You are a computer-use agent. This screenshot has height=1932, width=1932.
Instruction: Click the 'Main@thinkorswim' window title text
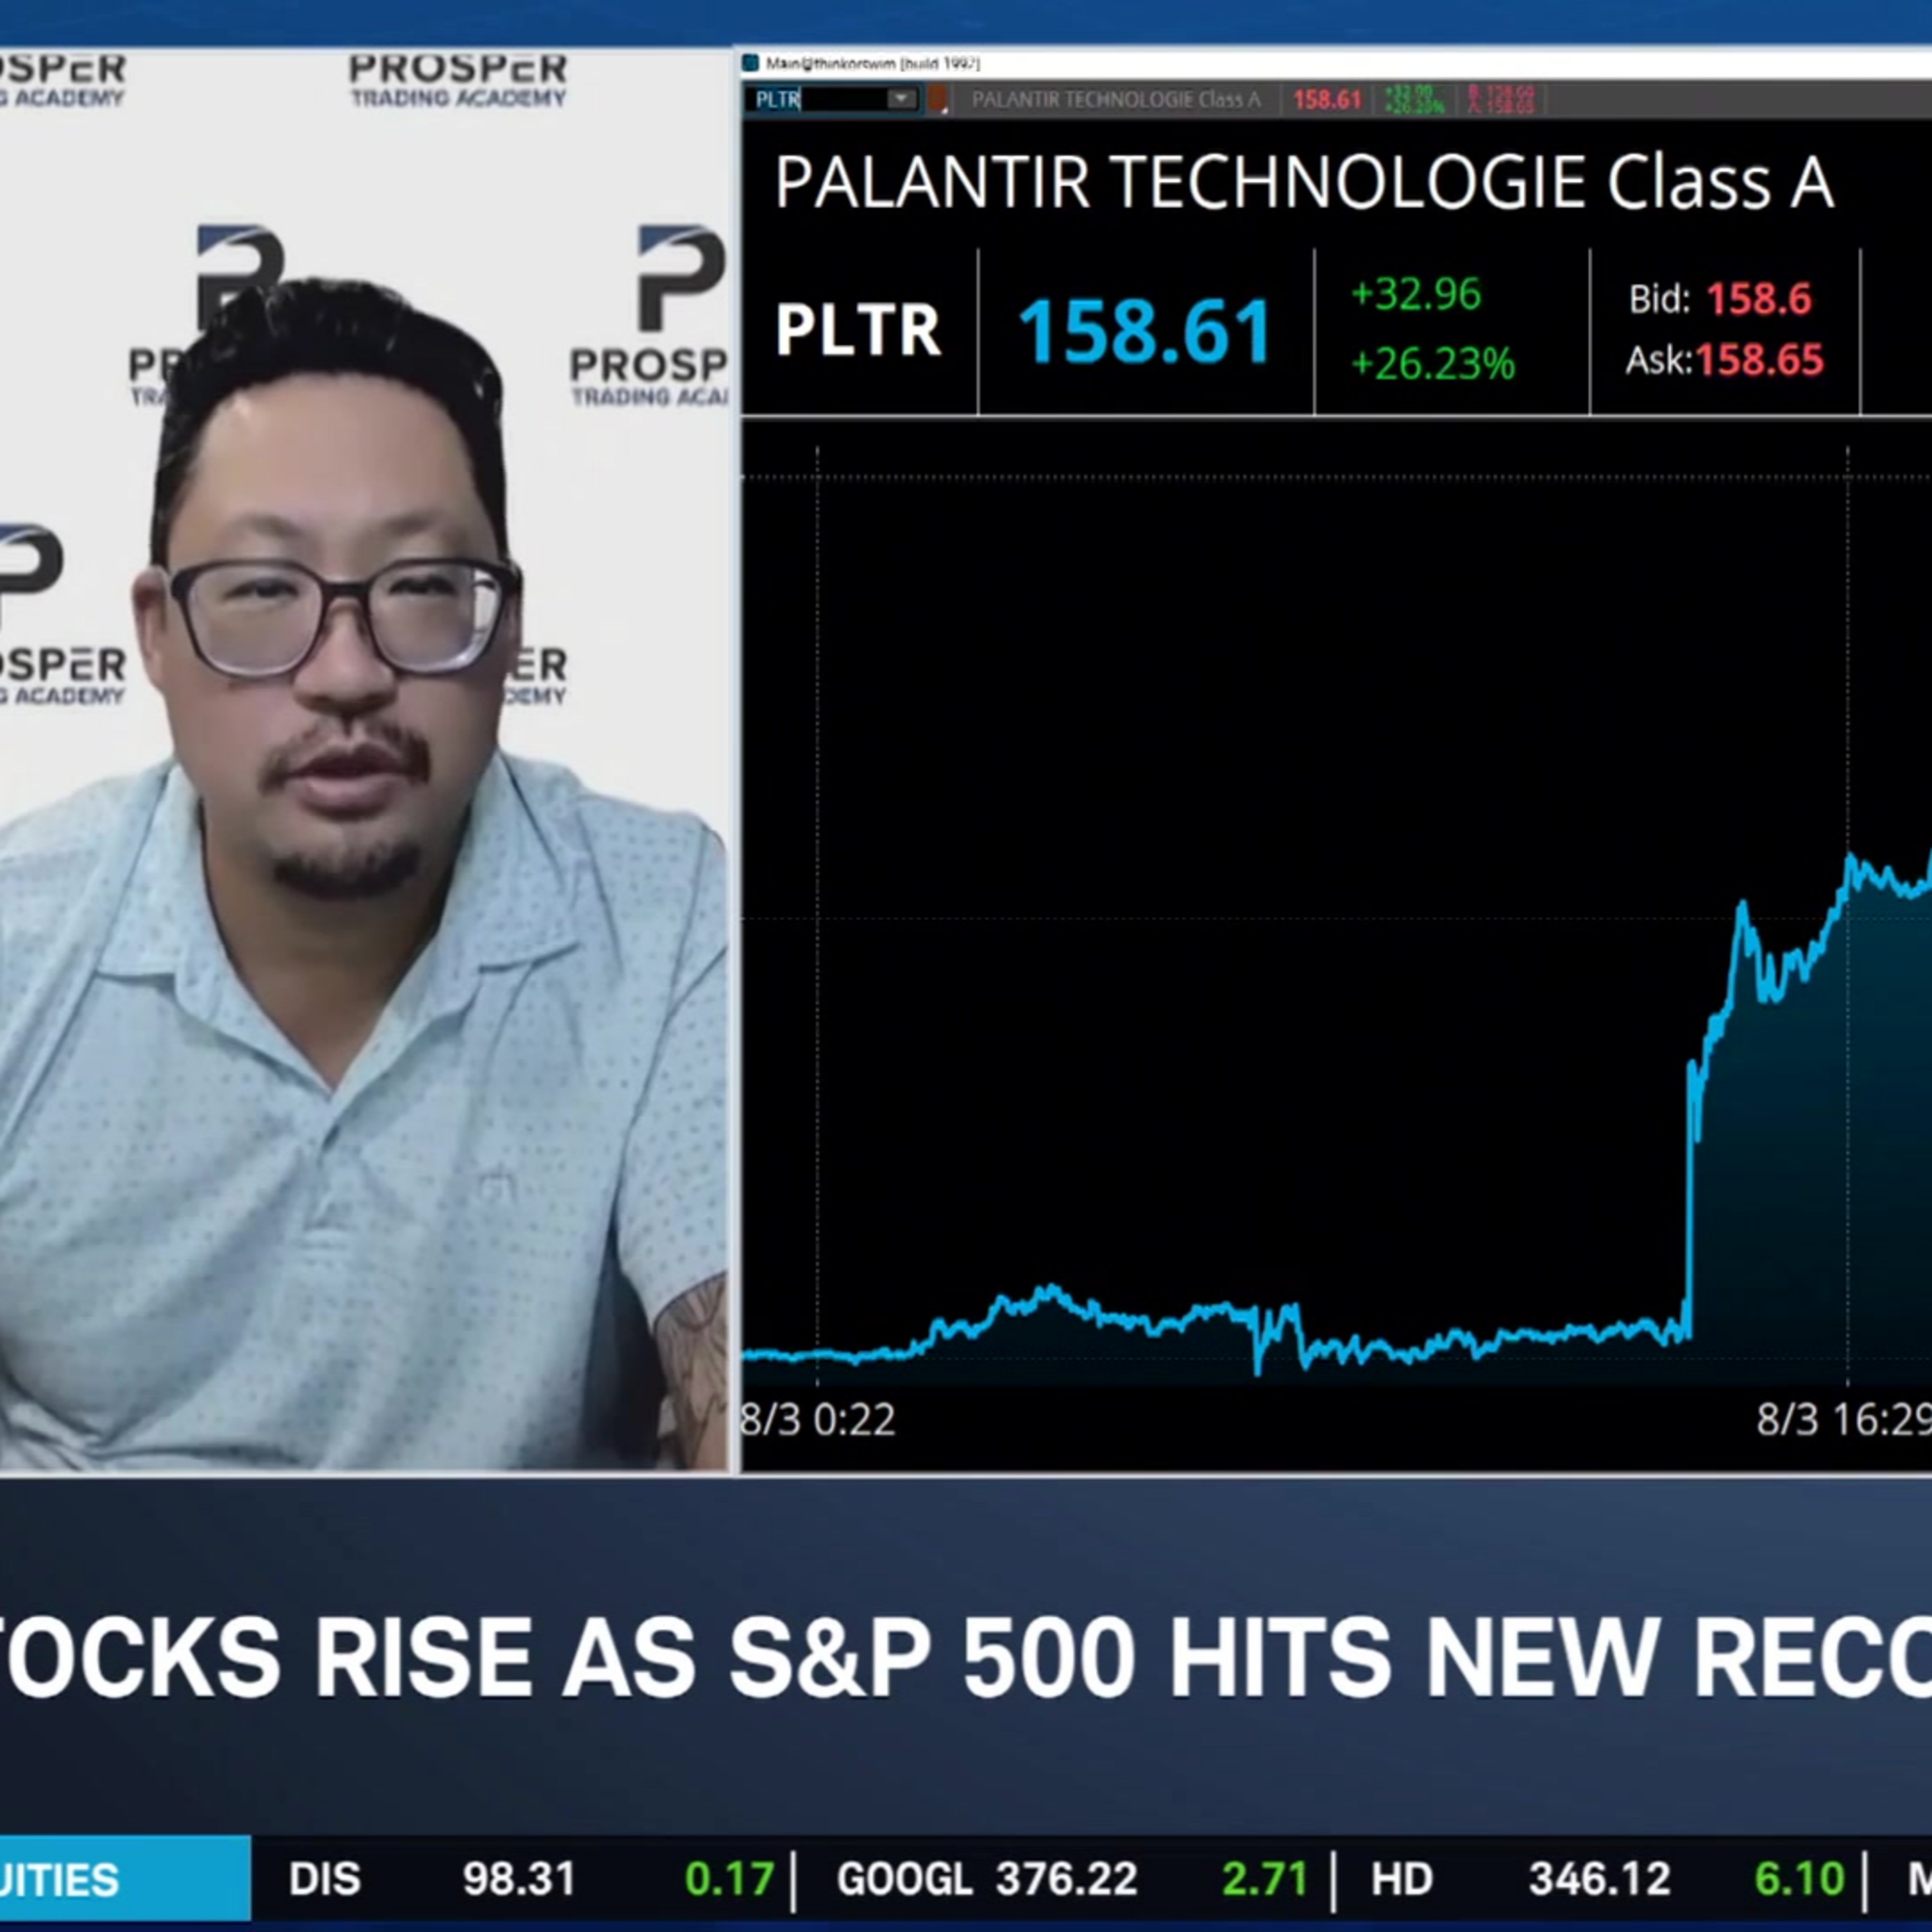pos(873,64)
